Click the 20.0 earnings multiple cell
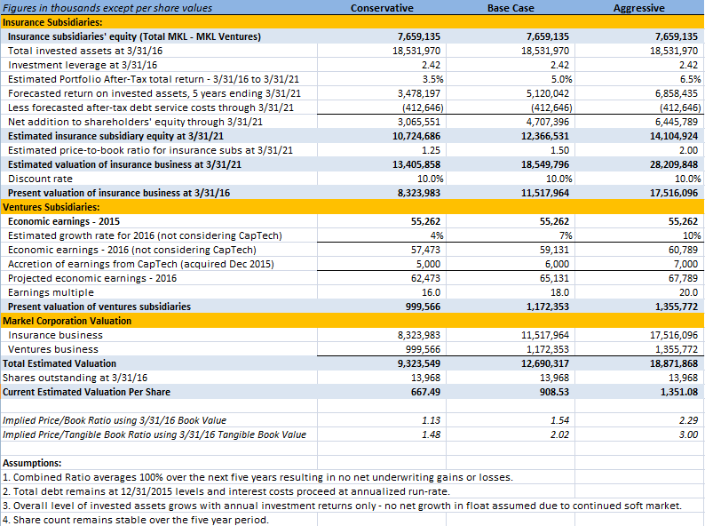 [689, 292]
